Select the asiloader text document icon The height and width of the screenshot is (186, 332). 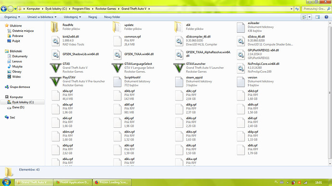(241, 27)
